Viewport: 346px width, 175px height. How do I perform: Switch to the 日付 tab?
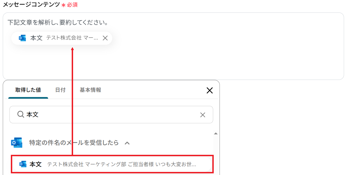[x=60, y=90]
